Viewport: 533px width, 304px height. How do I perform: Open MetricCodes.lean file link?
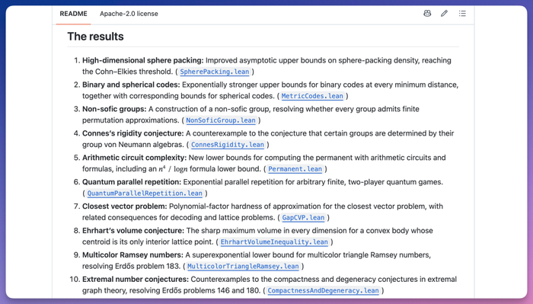point(312,96)
